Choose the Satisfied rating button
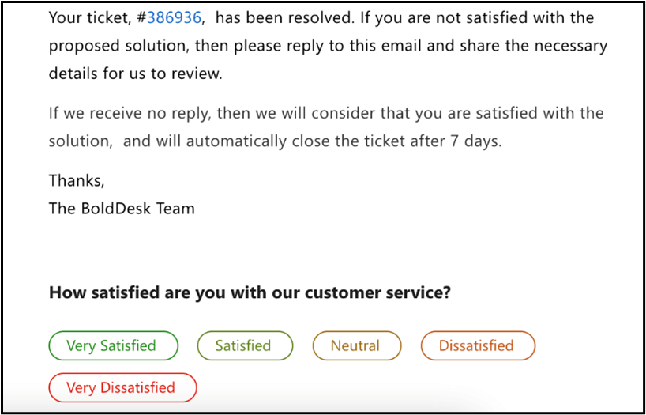The height and width of the screenshot is (415, 646). pyautogui.click(x=243, y=345)
